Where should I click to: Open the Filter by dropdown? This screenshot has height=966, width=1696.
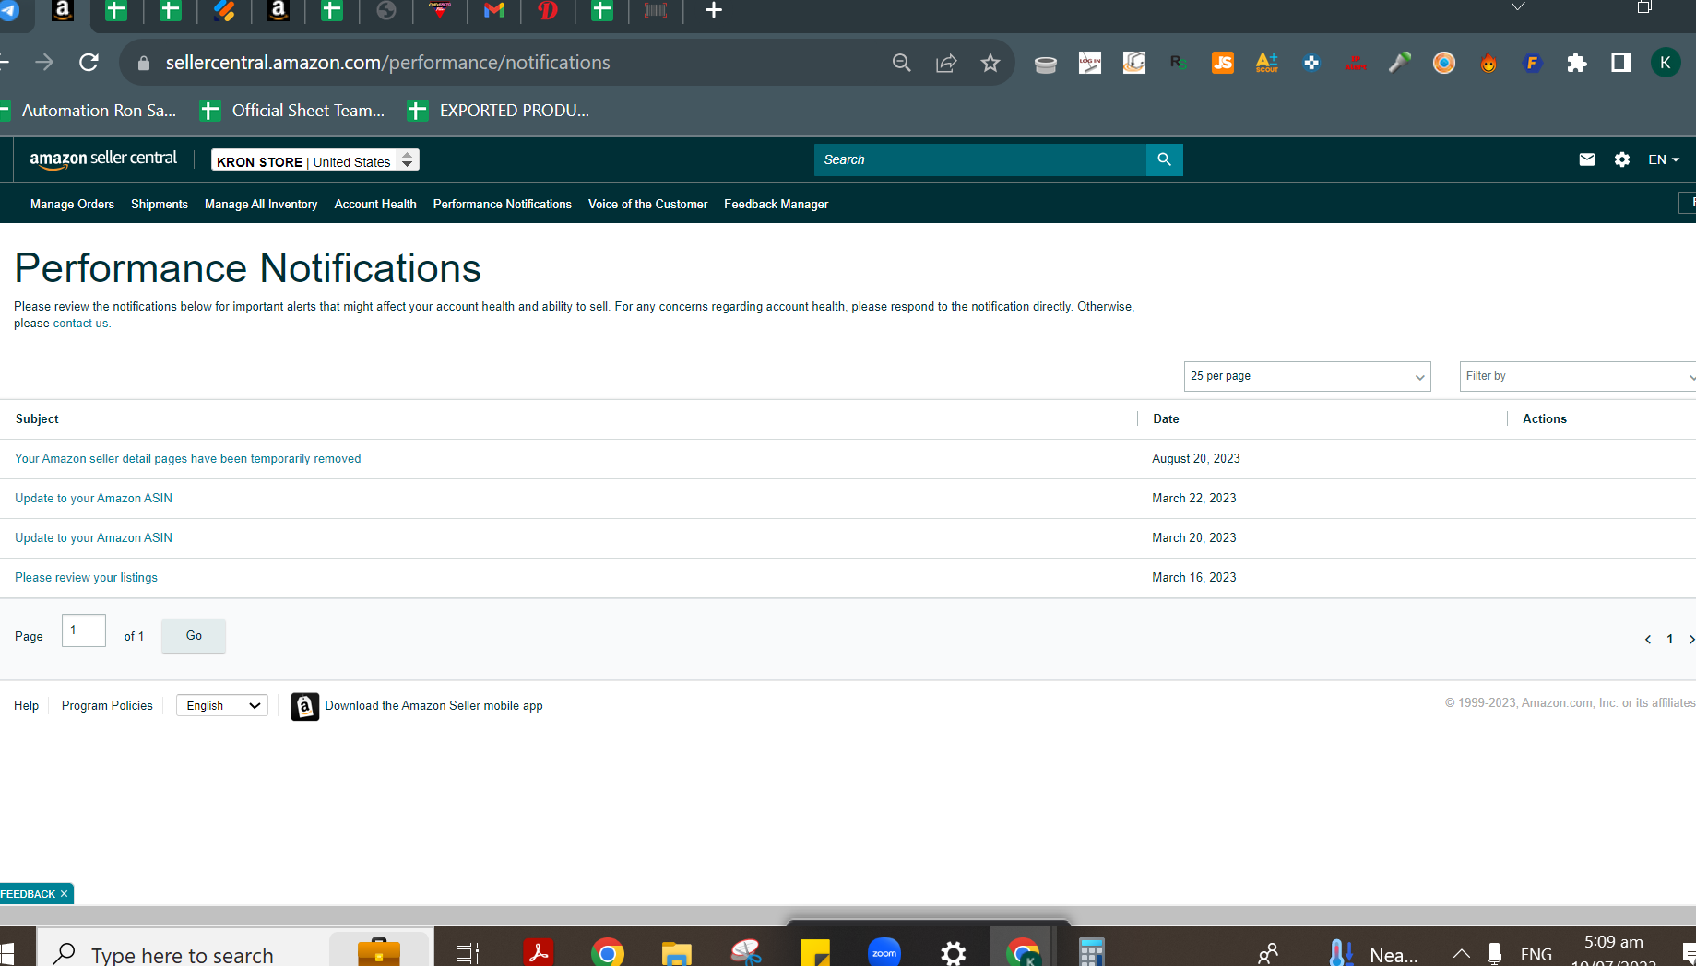pos(1577,376)
